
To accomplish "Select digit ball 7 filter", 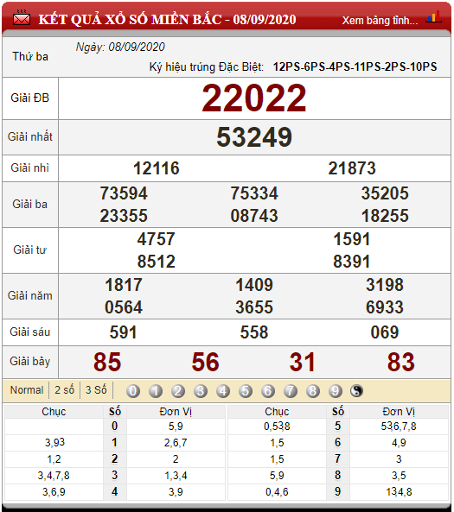I will click(291, 391).
